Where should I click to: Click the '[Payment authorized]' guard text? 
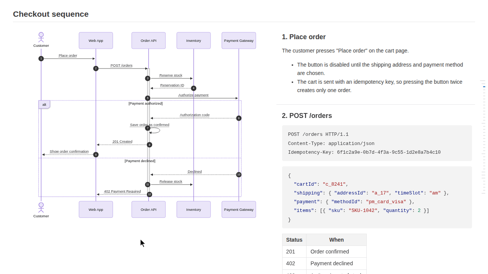[x=146, y=104]
